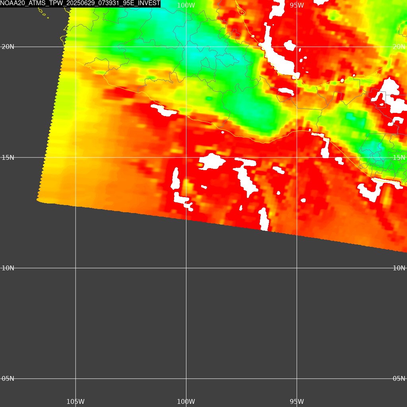
Task: Click the right 20N latitude label
Action: click(x=399, y=47)
